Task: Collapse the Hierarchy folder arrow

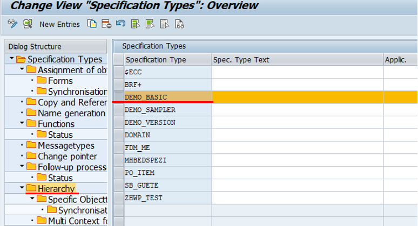Action: [x=22, y=188]
